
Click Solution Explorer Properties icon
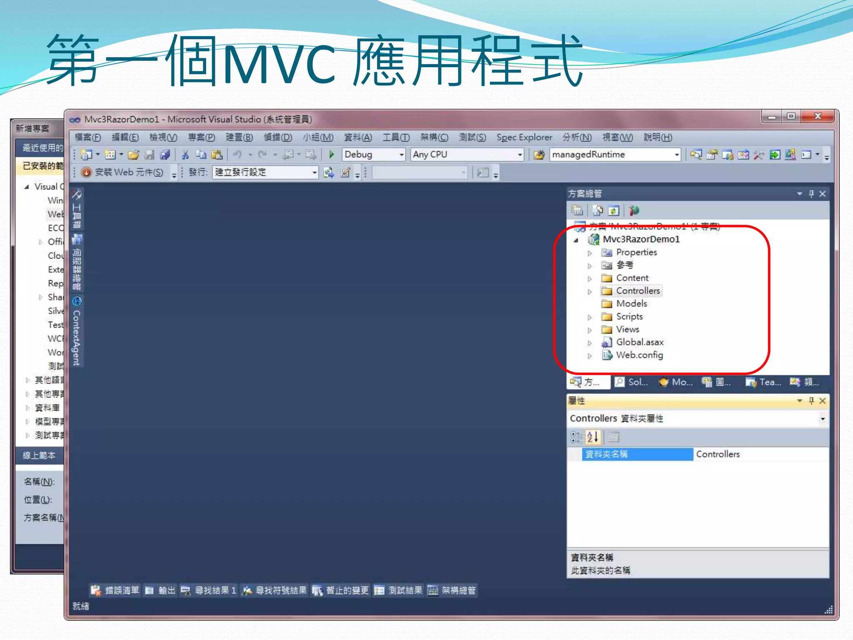pyautogui.click(x=577, y=211)
